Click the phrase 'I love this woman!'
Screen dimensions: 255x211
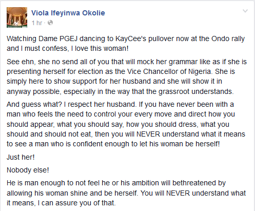(x=100, y=48)
